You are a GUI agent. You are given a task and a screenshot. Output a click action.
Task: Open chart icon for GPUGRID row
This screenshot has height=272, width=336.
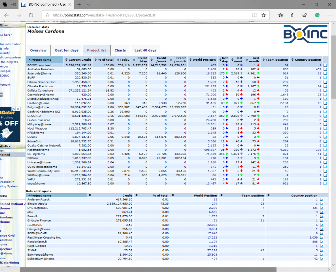(x=325, y=116)
